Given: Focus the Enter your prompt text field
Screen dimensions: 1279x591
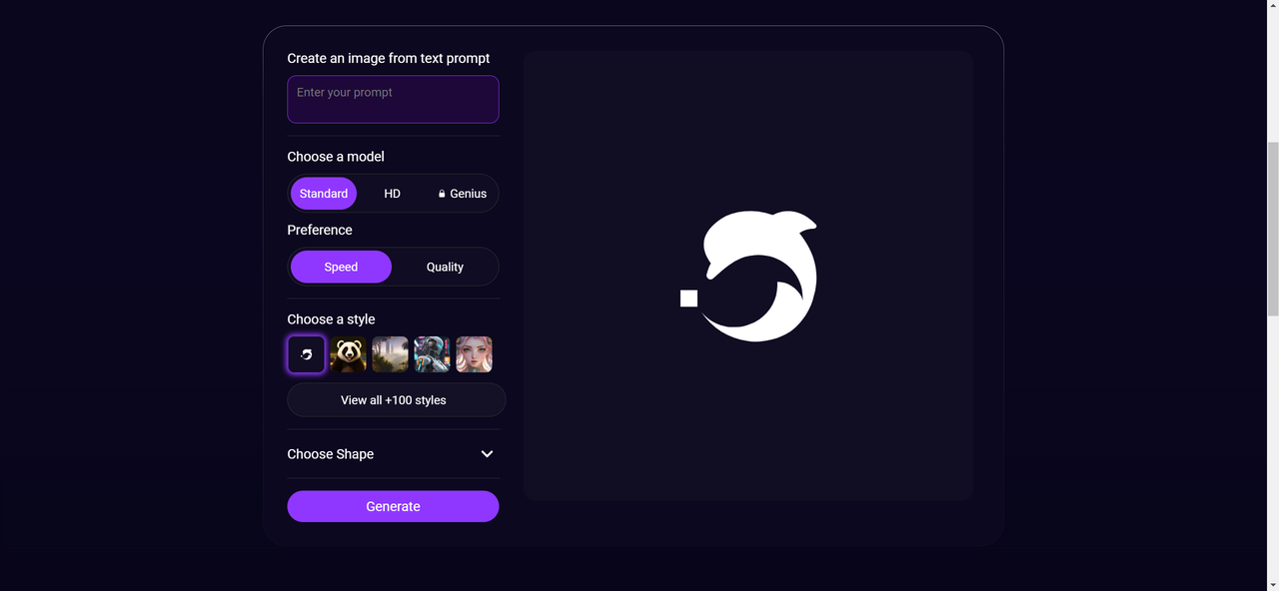Looking at the screenshot, I should 393,99.
